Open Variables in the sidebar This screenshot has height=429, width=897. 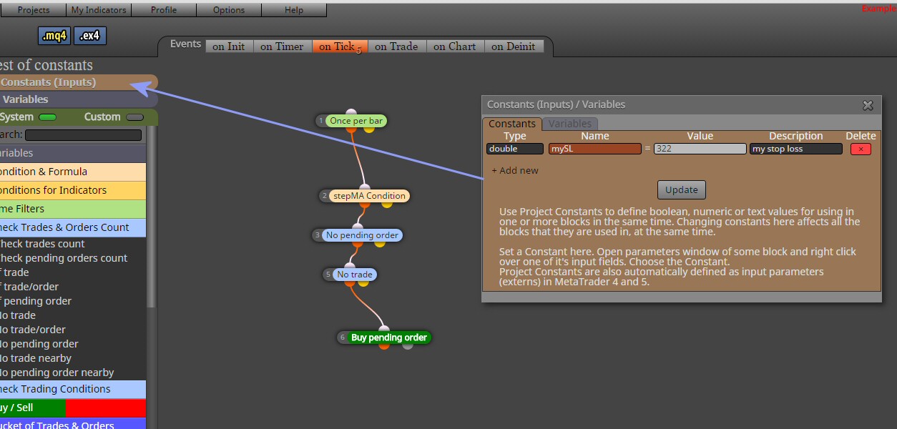(77, 99)
